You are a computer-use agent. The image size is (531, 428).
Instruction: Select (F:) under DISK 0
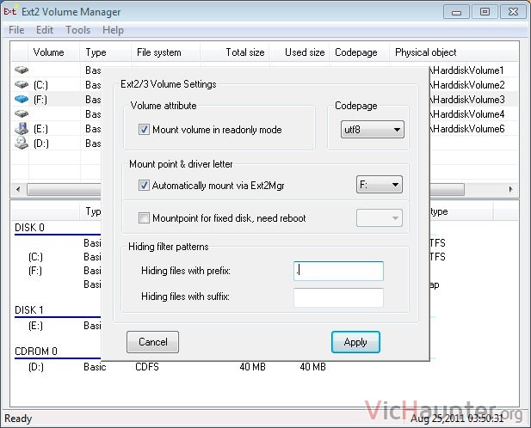tap(35, 271)
